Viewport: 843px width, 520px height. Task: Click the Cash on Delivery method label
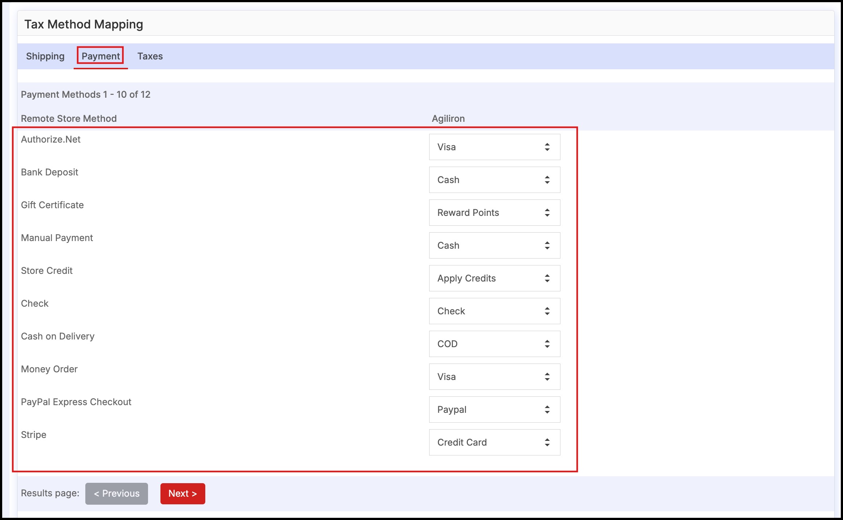[58, 336]
